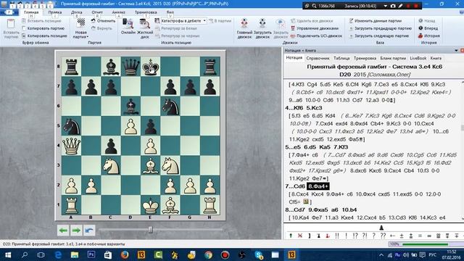Click Загрузить следующую партию
This screenshot has height=261, width=464.
coord(378,36)
